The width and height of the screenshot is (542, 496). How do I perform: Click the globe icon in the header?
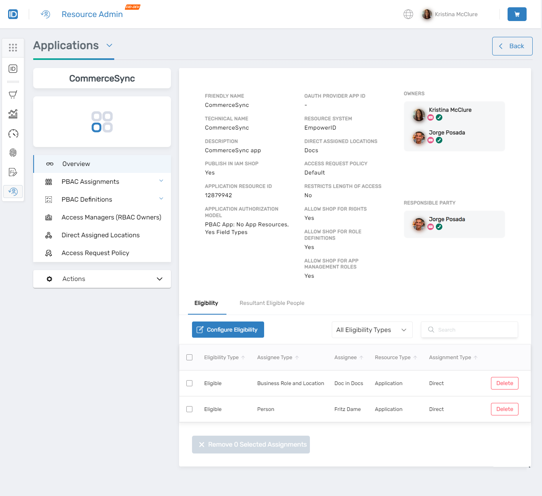pyautogui.click(x=408, y=14)
